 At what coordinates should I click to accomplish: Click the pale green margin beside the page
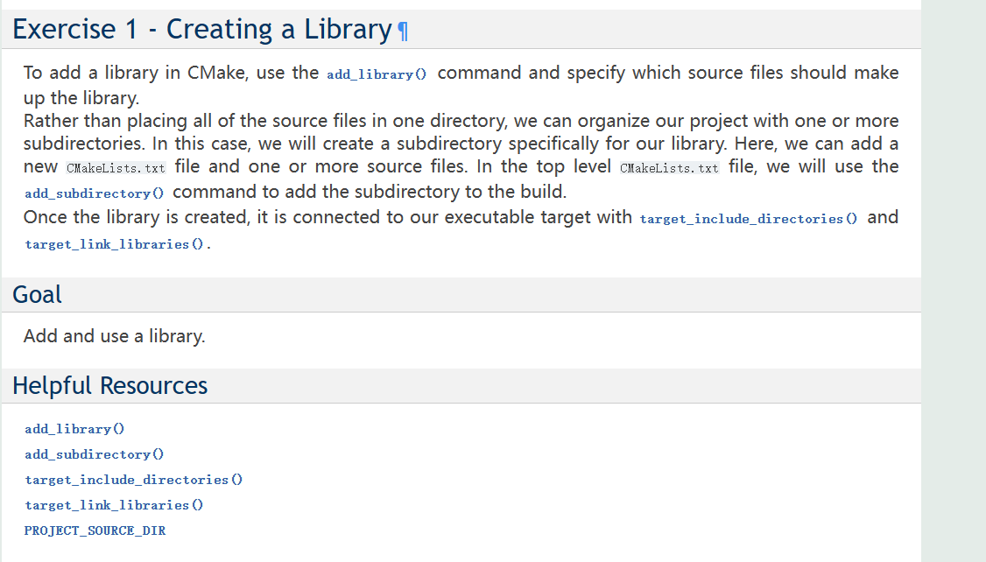pos(953,280)
